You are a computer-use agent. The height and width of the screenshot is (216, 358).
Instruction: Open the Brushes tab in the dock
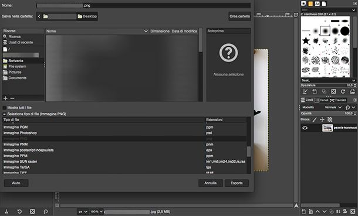pyautogui.click(x=303, y=4)
